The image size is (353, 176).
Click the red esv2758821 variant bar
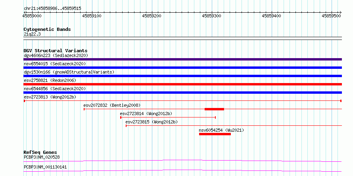click(x=182, y=84)
